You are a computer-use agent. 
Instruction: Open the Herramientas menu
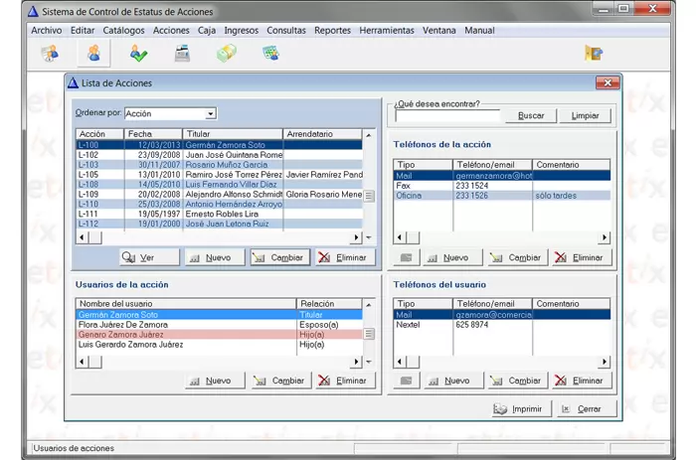tap(387, 31)
